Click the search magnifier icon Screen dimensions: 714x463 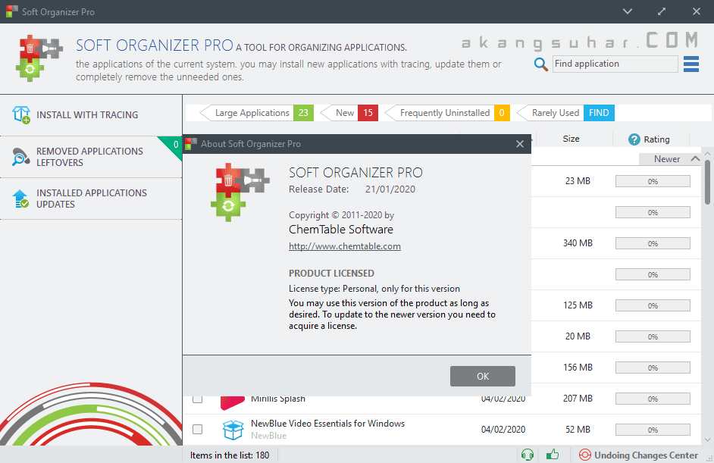540,64
